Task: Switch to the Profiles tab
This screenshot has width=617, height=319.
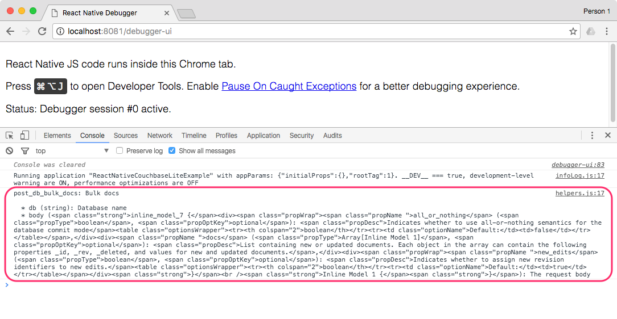Action: 227,135
